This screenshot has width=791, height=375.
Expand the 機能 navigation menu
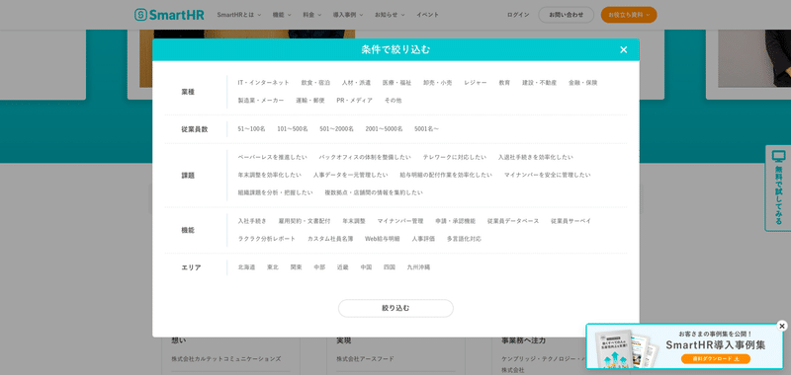pyautogui.click(x=282, y=15)
